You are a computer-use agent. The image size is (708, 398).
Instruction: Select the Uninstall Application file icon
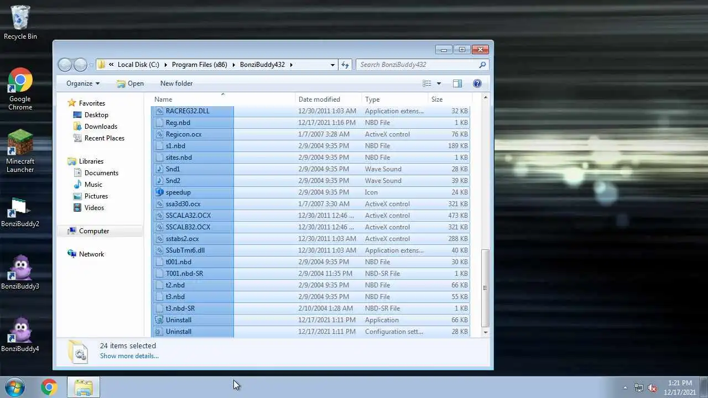pyautogui.click(x=159, y=320)
